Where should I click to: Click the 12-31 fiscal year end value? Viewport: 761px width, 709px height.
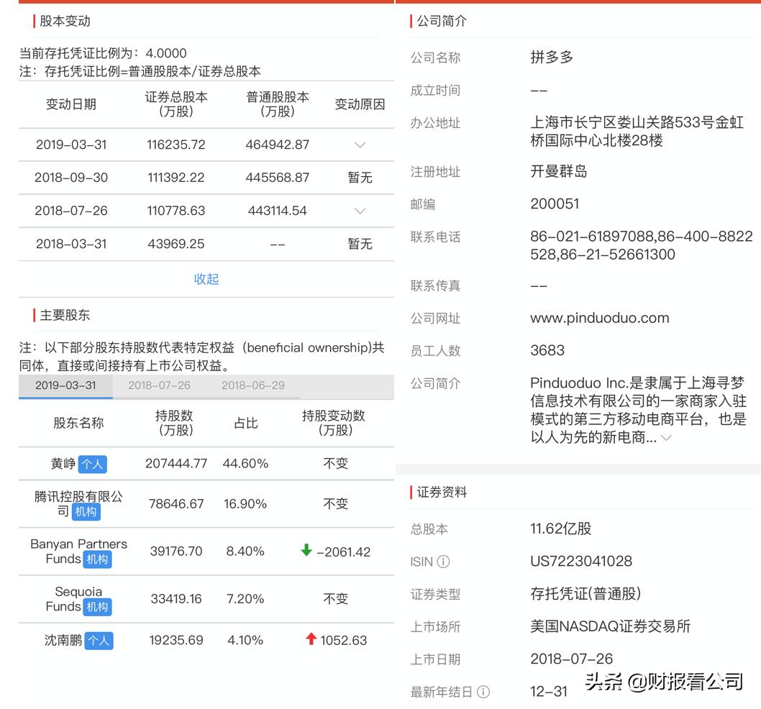pyautogui.click(x=548, y=691)
